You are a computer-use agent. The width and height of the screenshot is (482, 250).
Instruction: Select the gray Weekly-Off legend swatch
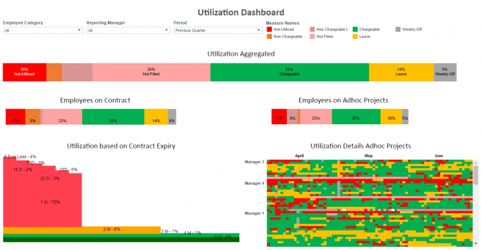pos(398,29)
